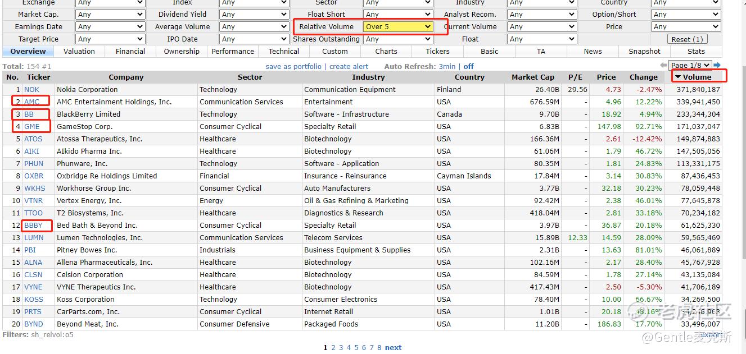The width and height of the screenshot is (746, 354).
Task: Click the 'next' pagination link
Action: 394,347
